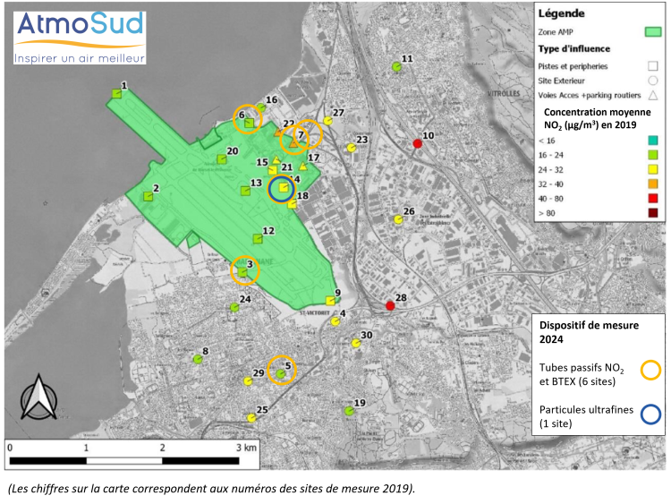Image resolution: width=671 pixels, height=504 pixels.
Task: Select the yellow swatch for 24 - 32
Action: pyautogui.click(x=653, y=169)
